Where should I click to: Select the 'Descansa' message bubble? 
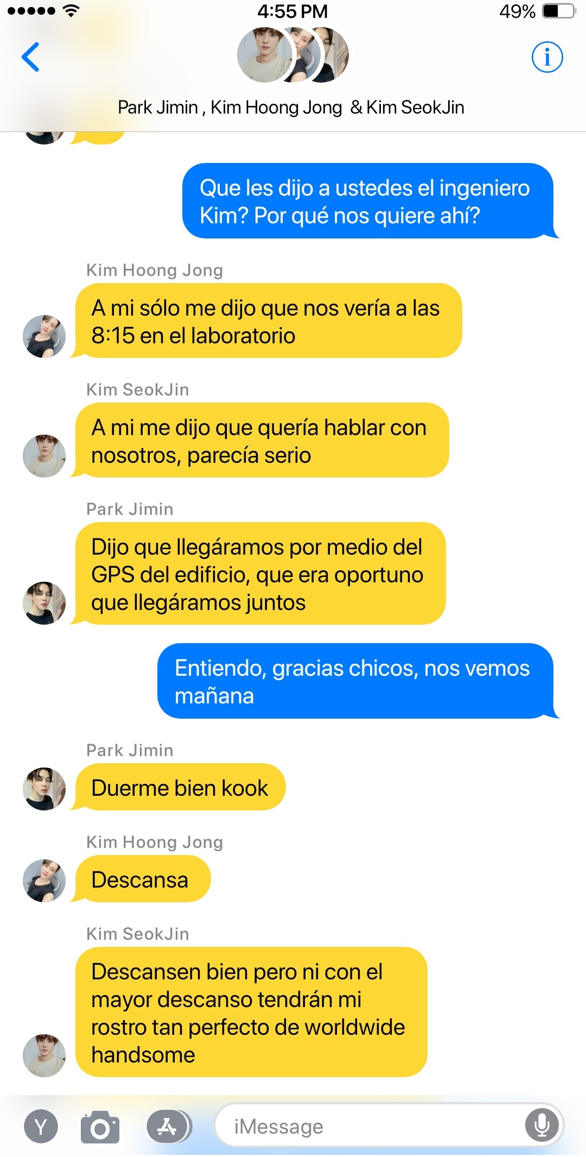[142, 879]
